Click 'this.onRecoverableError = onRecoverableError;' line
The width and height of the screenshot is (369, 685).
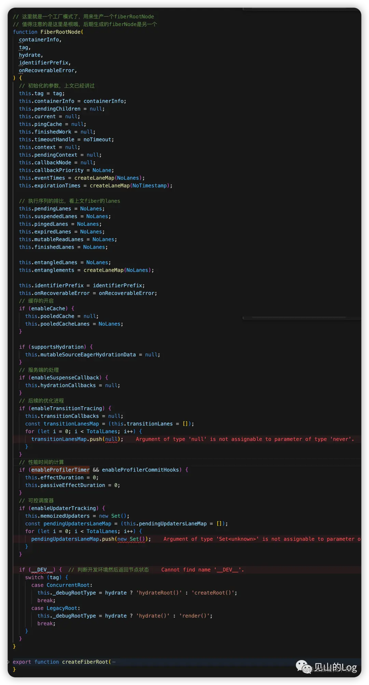[88, 293]
